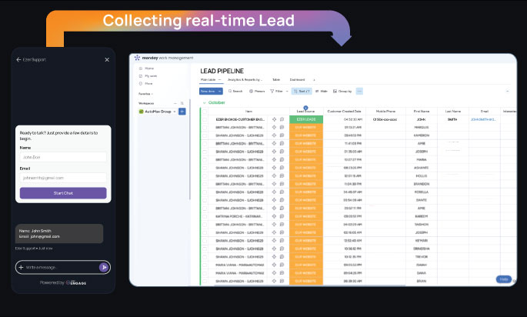Open John Smith's email link in the Email column
The image size is (527, 317).
pyautogui.click(x=483, y=119)
